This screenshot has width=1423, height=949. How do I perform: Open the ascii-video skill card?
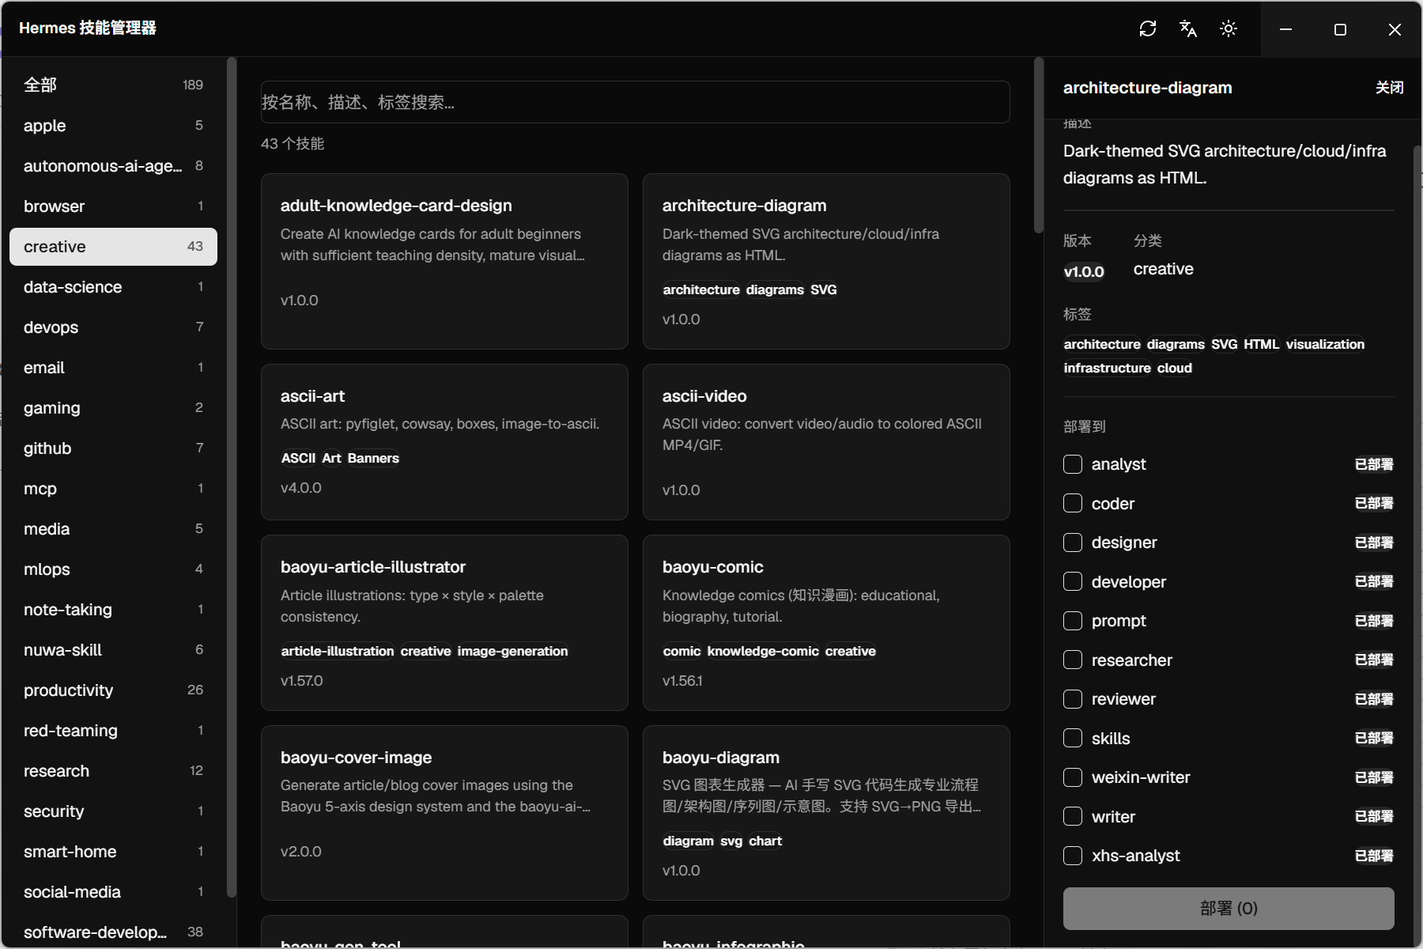(826, 442)
